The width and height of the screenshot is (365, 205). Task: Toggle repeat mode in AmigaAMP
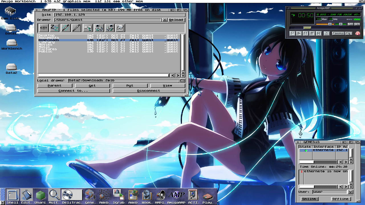click(x=349, y=33)
